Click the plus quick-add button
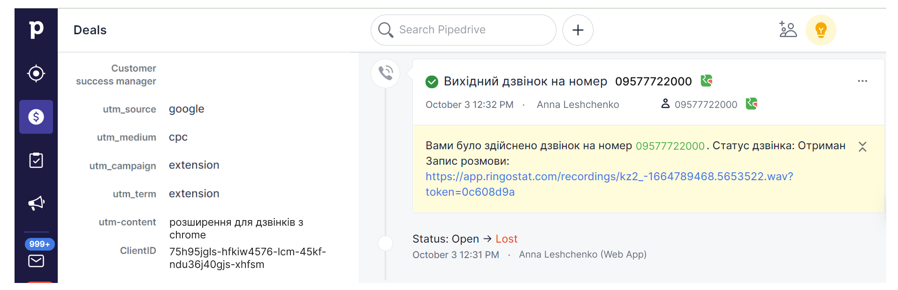Screen dimensions: 898x290 (x=578, y=30)
